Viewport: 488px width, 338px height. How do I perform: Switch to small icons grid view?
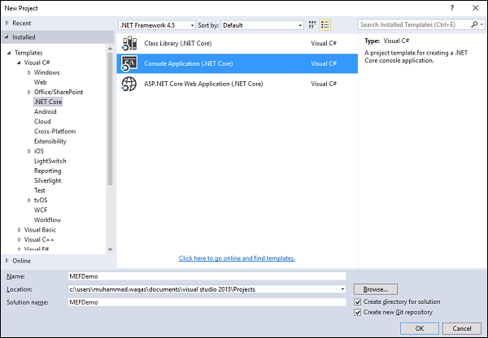(312, 25)
